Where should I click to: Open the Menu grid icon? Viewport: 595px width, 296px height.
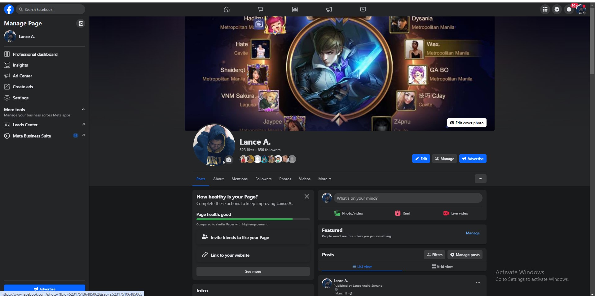click(x=545, y=9)
